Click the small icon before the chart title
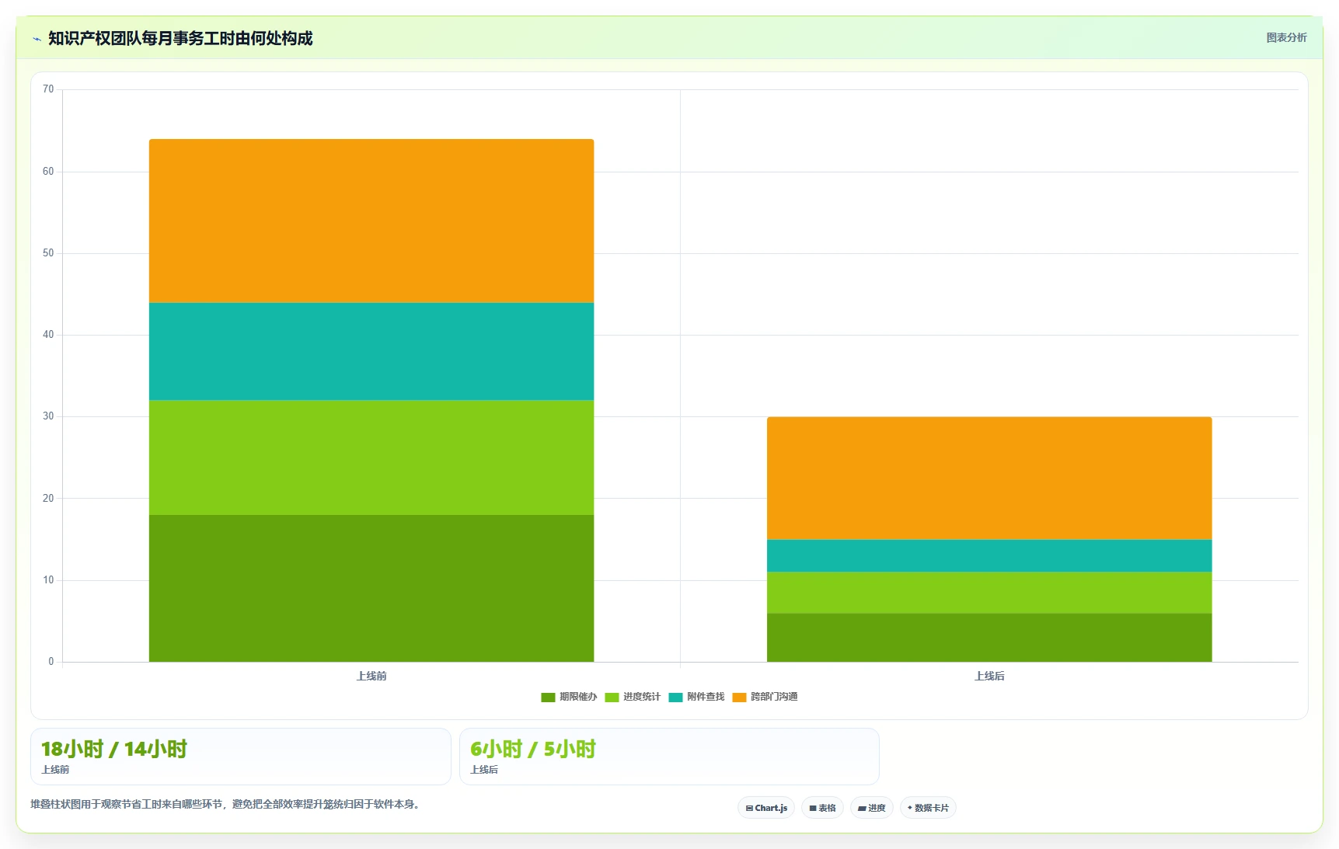The image size is (1339, 849). pyautogui.click(x=37, y=39)
